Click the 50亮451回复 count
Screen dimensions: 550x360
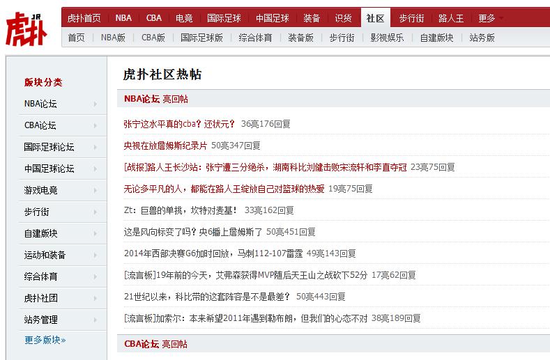291,232
